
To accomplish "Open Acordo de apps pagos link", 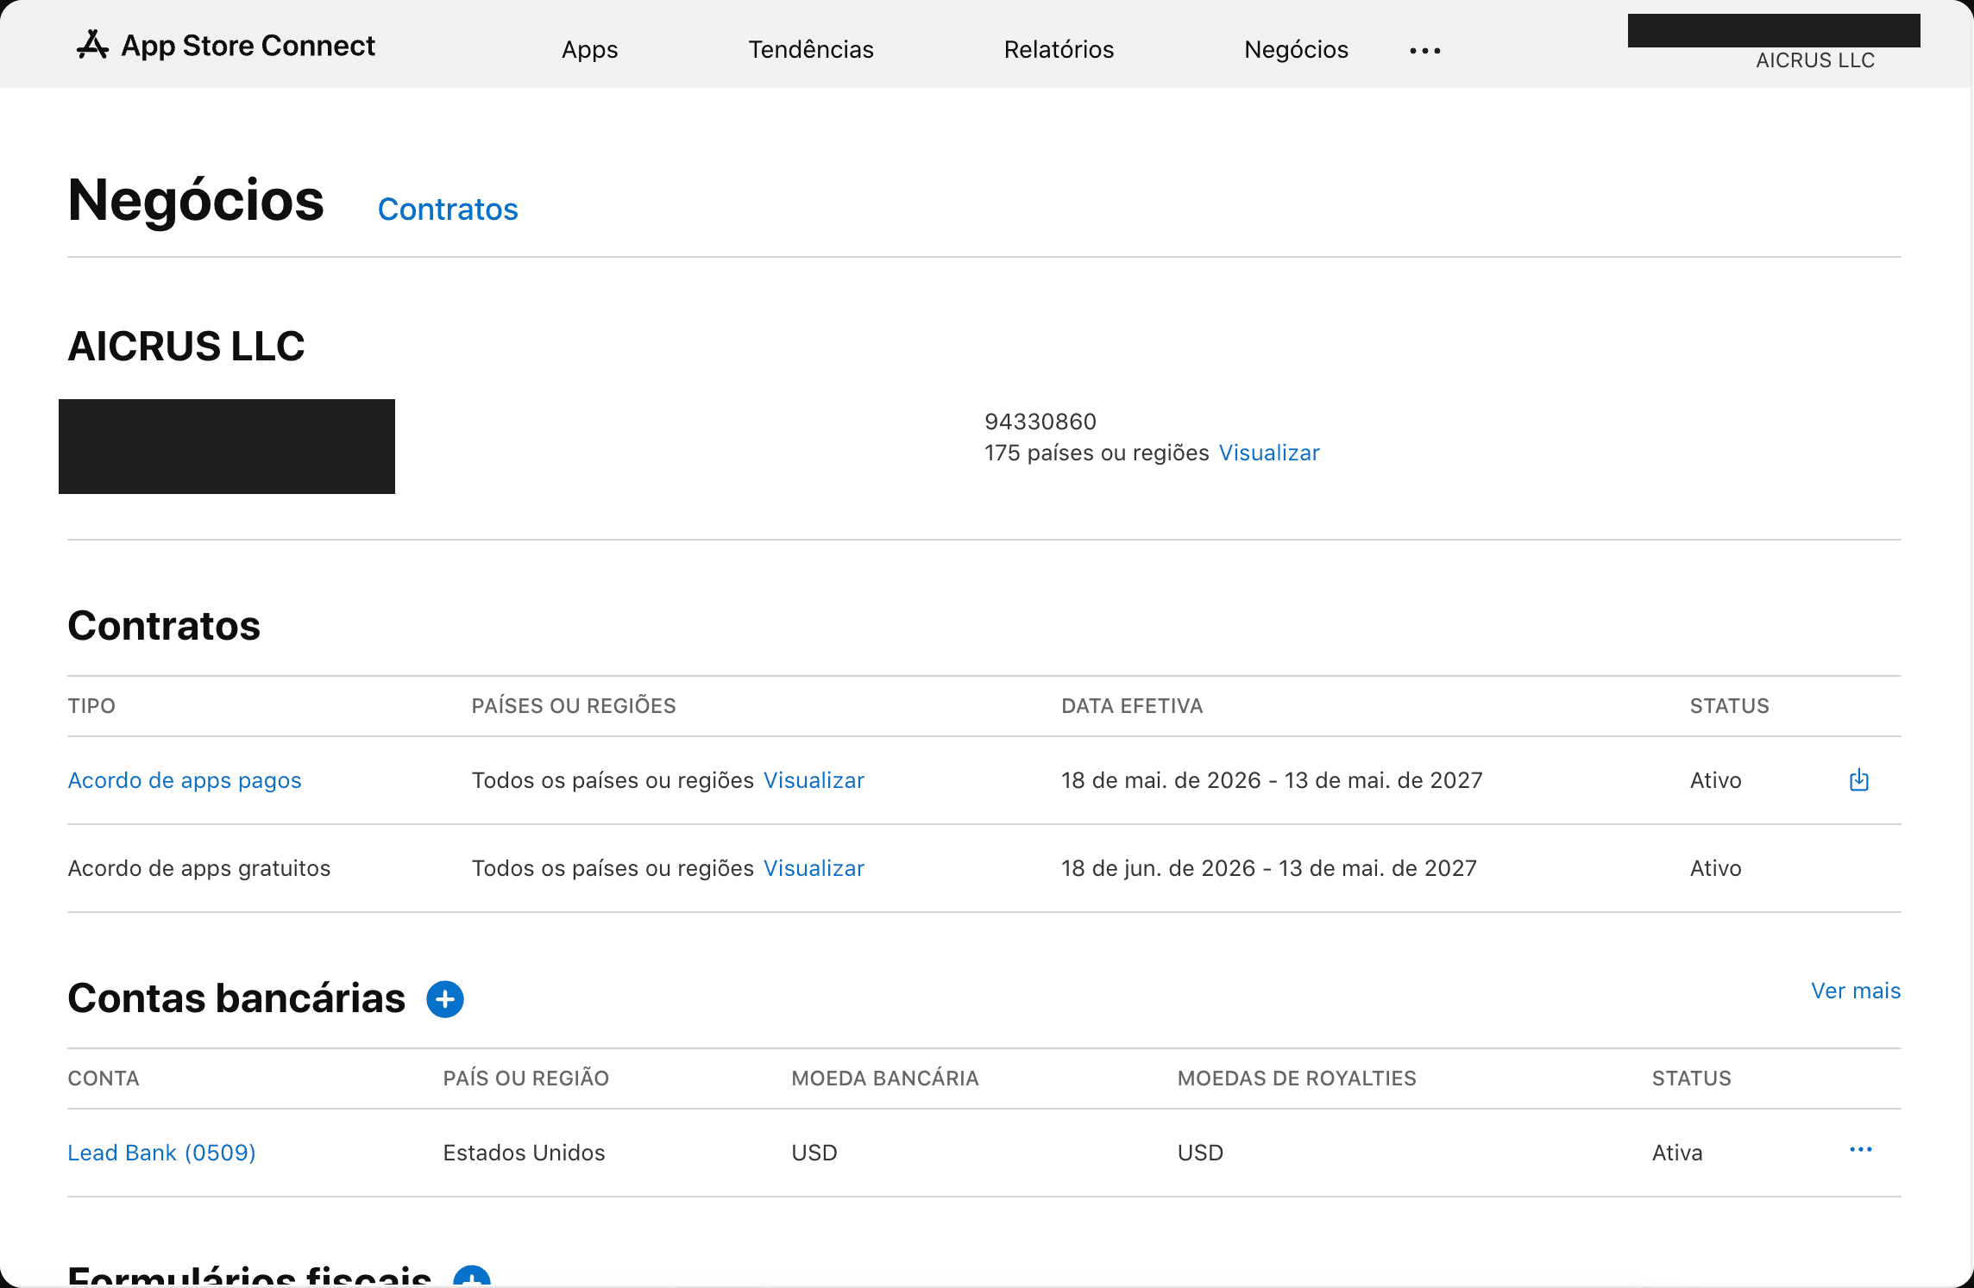I will (x=185, y=780).
